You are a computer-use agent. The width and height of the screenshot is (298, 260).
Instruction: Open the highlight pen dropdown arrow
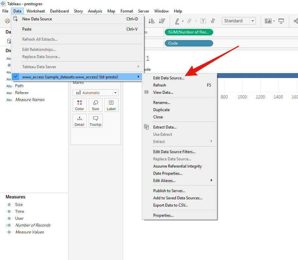pyautogui.click(x=183, y=21)
